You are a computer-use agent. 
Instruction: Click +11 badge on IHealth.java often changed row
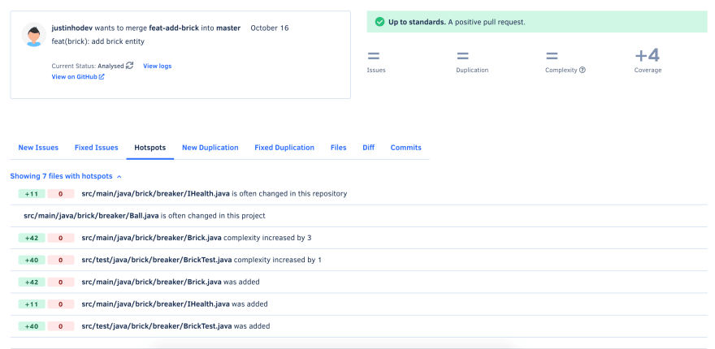[32, 194]
